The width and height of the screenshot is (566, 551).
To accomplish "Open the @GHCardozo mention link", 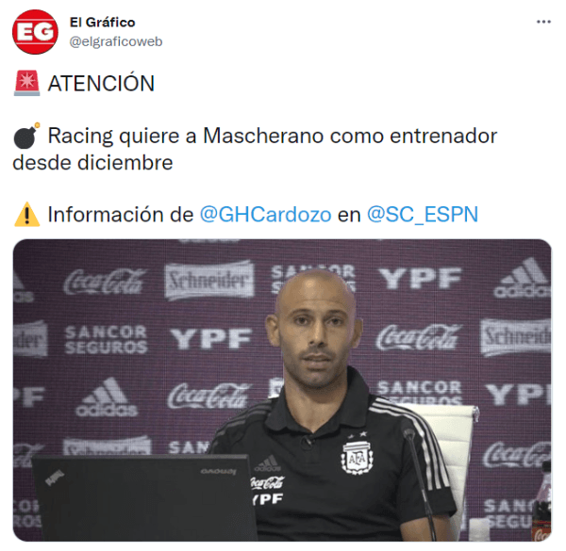I will [x=265, y=215].
